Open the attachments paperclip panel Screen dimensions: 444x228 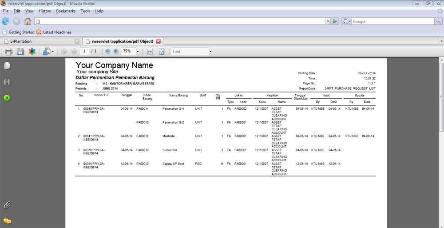(7, 205)
